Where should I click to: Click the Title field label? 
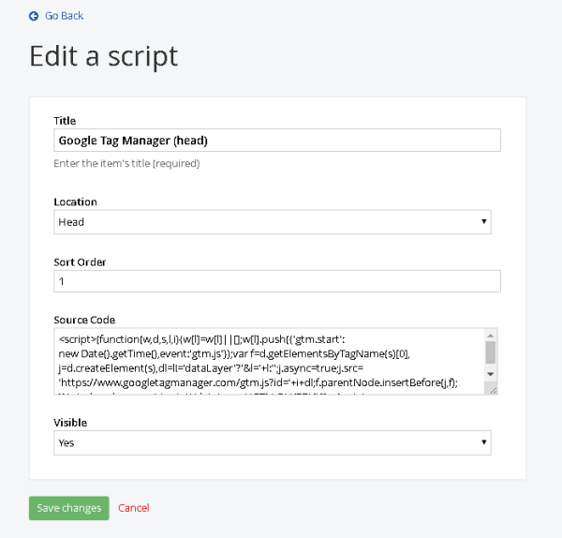click(65, 121)
